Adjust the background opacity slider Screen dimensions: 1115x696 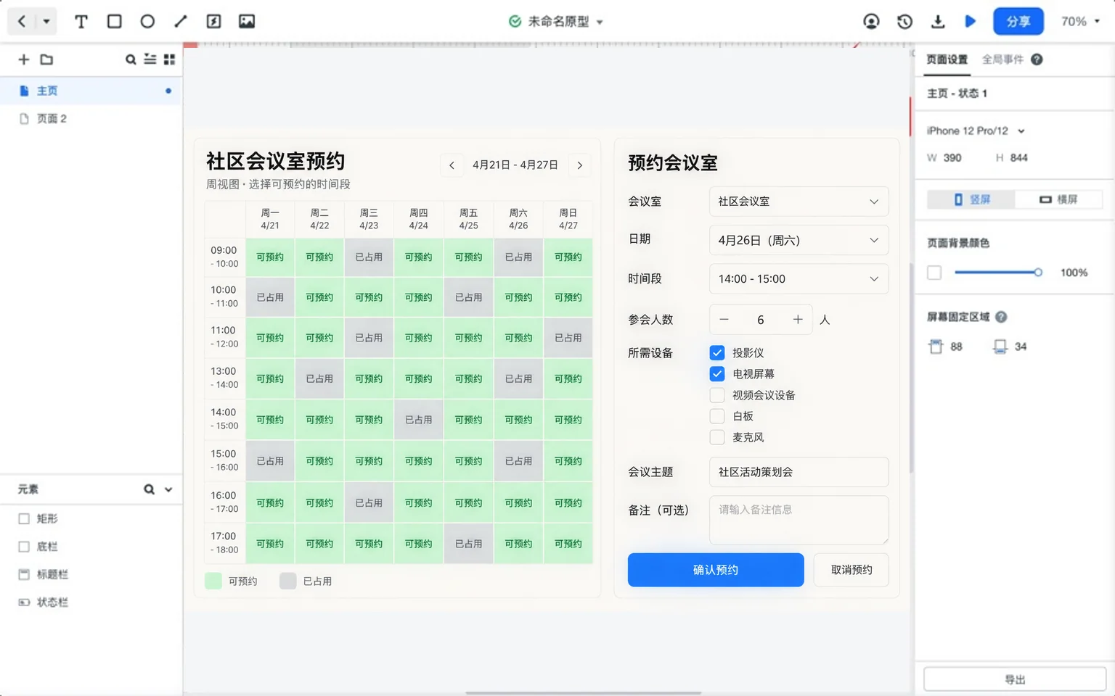[998, 273]
